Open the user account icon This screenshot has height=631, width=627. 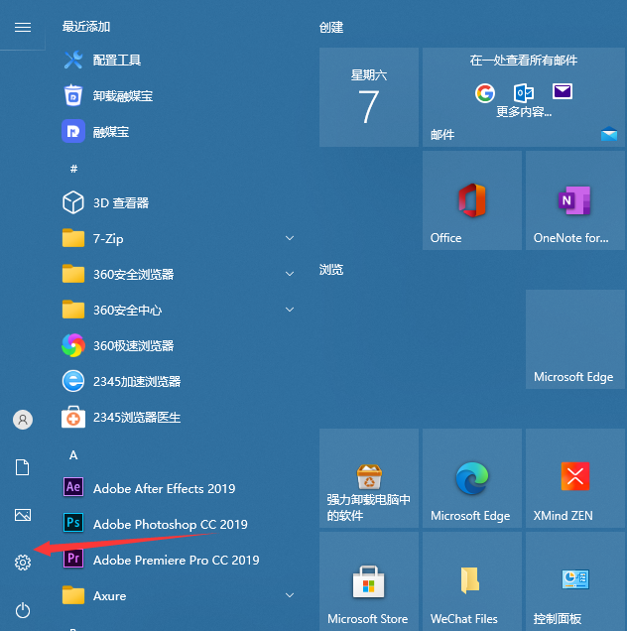click(x=23, y=420)
